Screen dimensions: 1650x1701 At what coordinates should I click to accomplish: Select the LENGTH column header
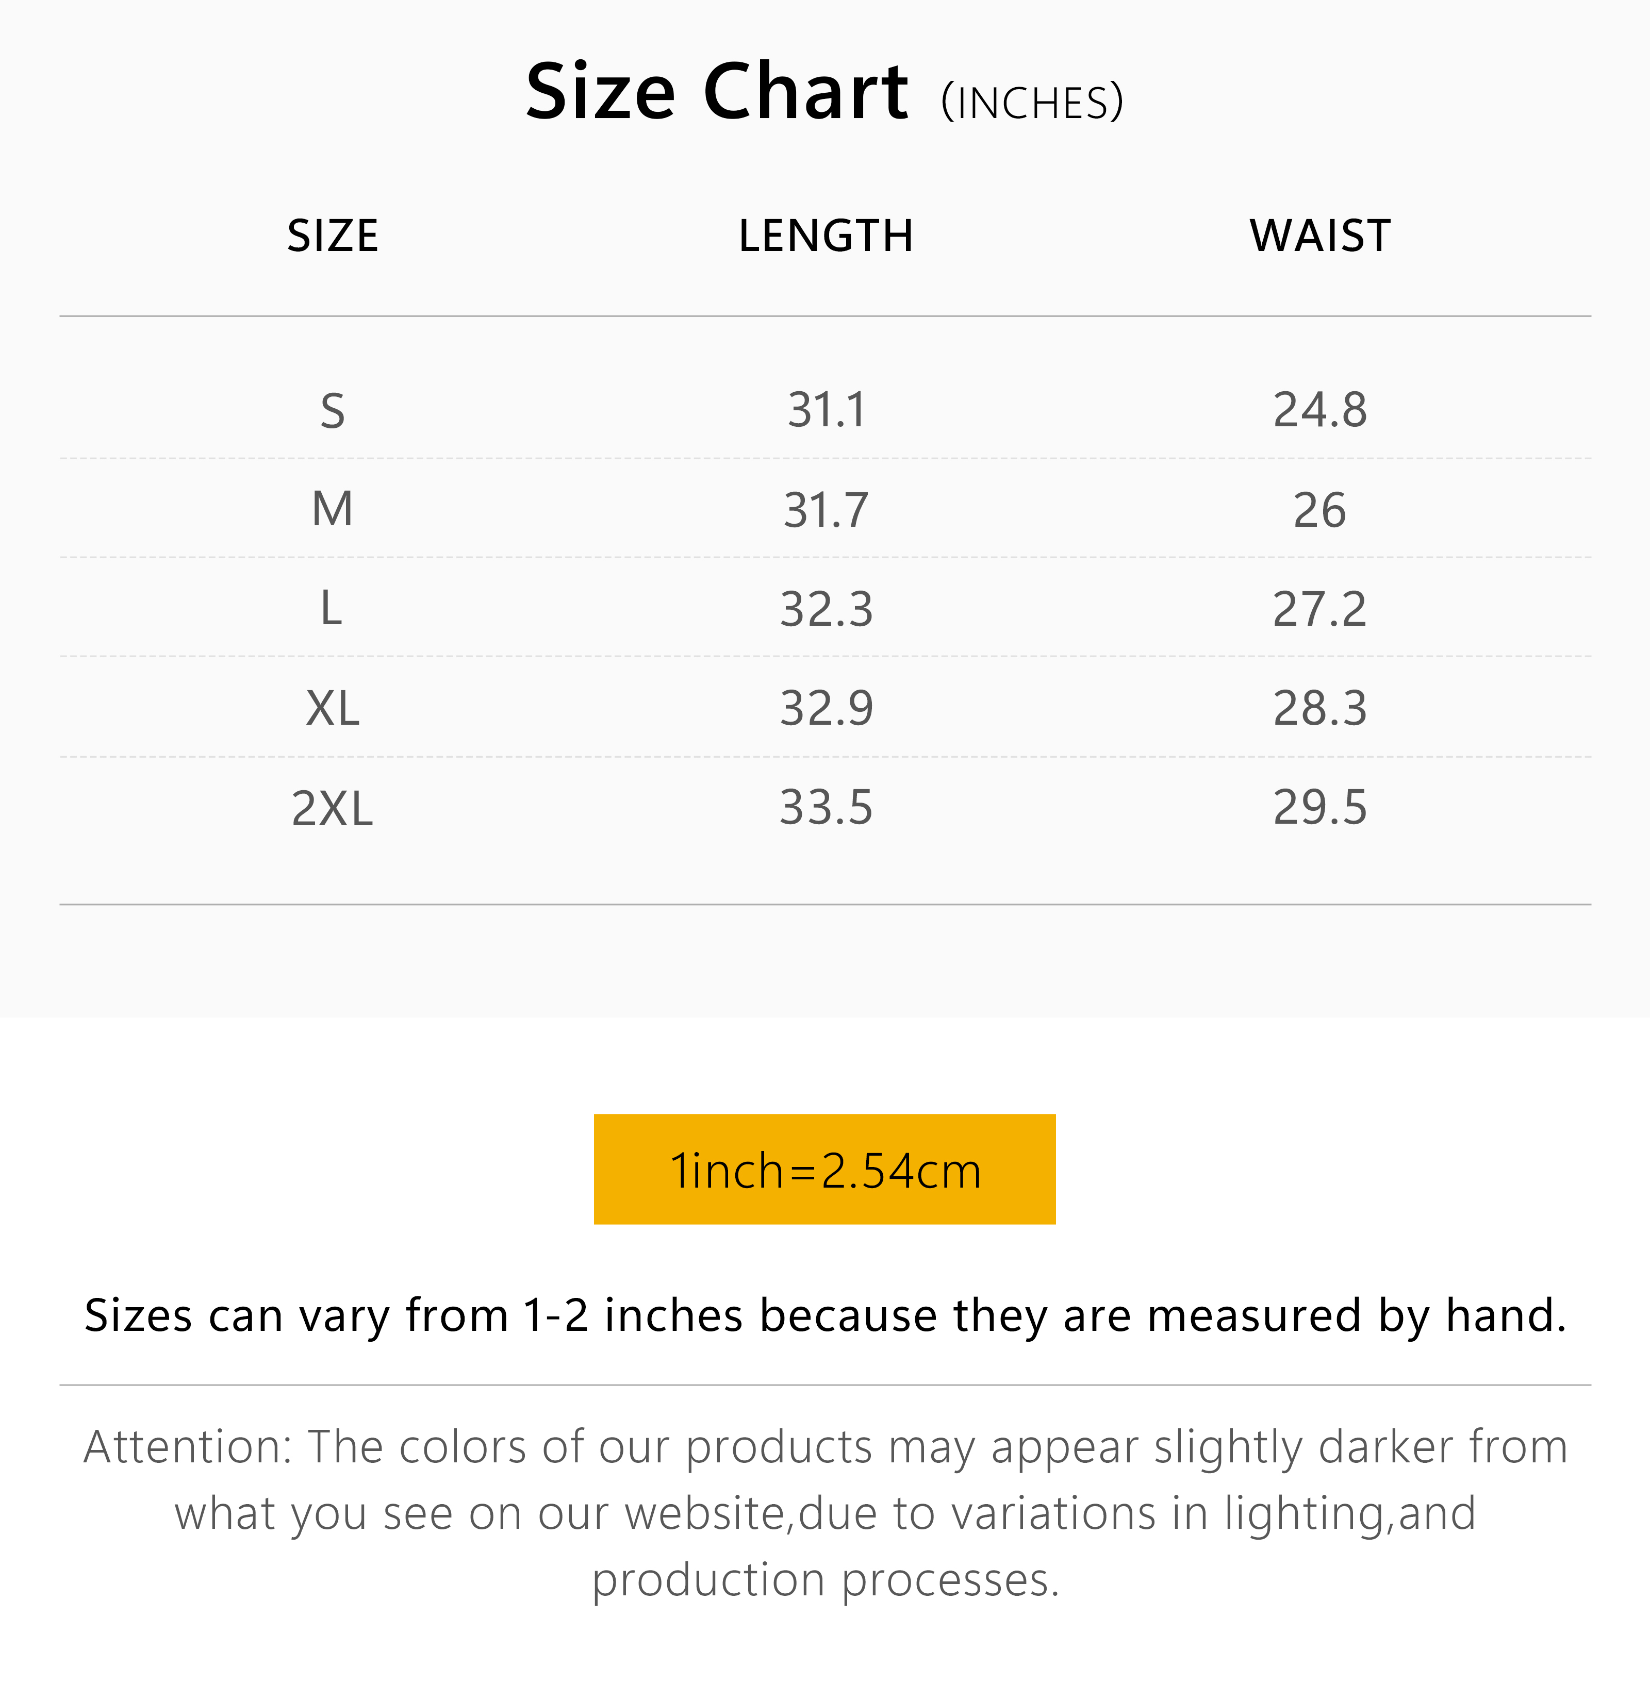(x=826, y=236)
